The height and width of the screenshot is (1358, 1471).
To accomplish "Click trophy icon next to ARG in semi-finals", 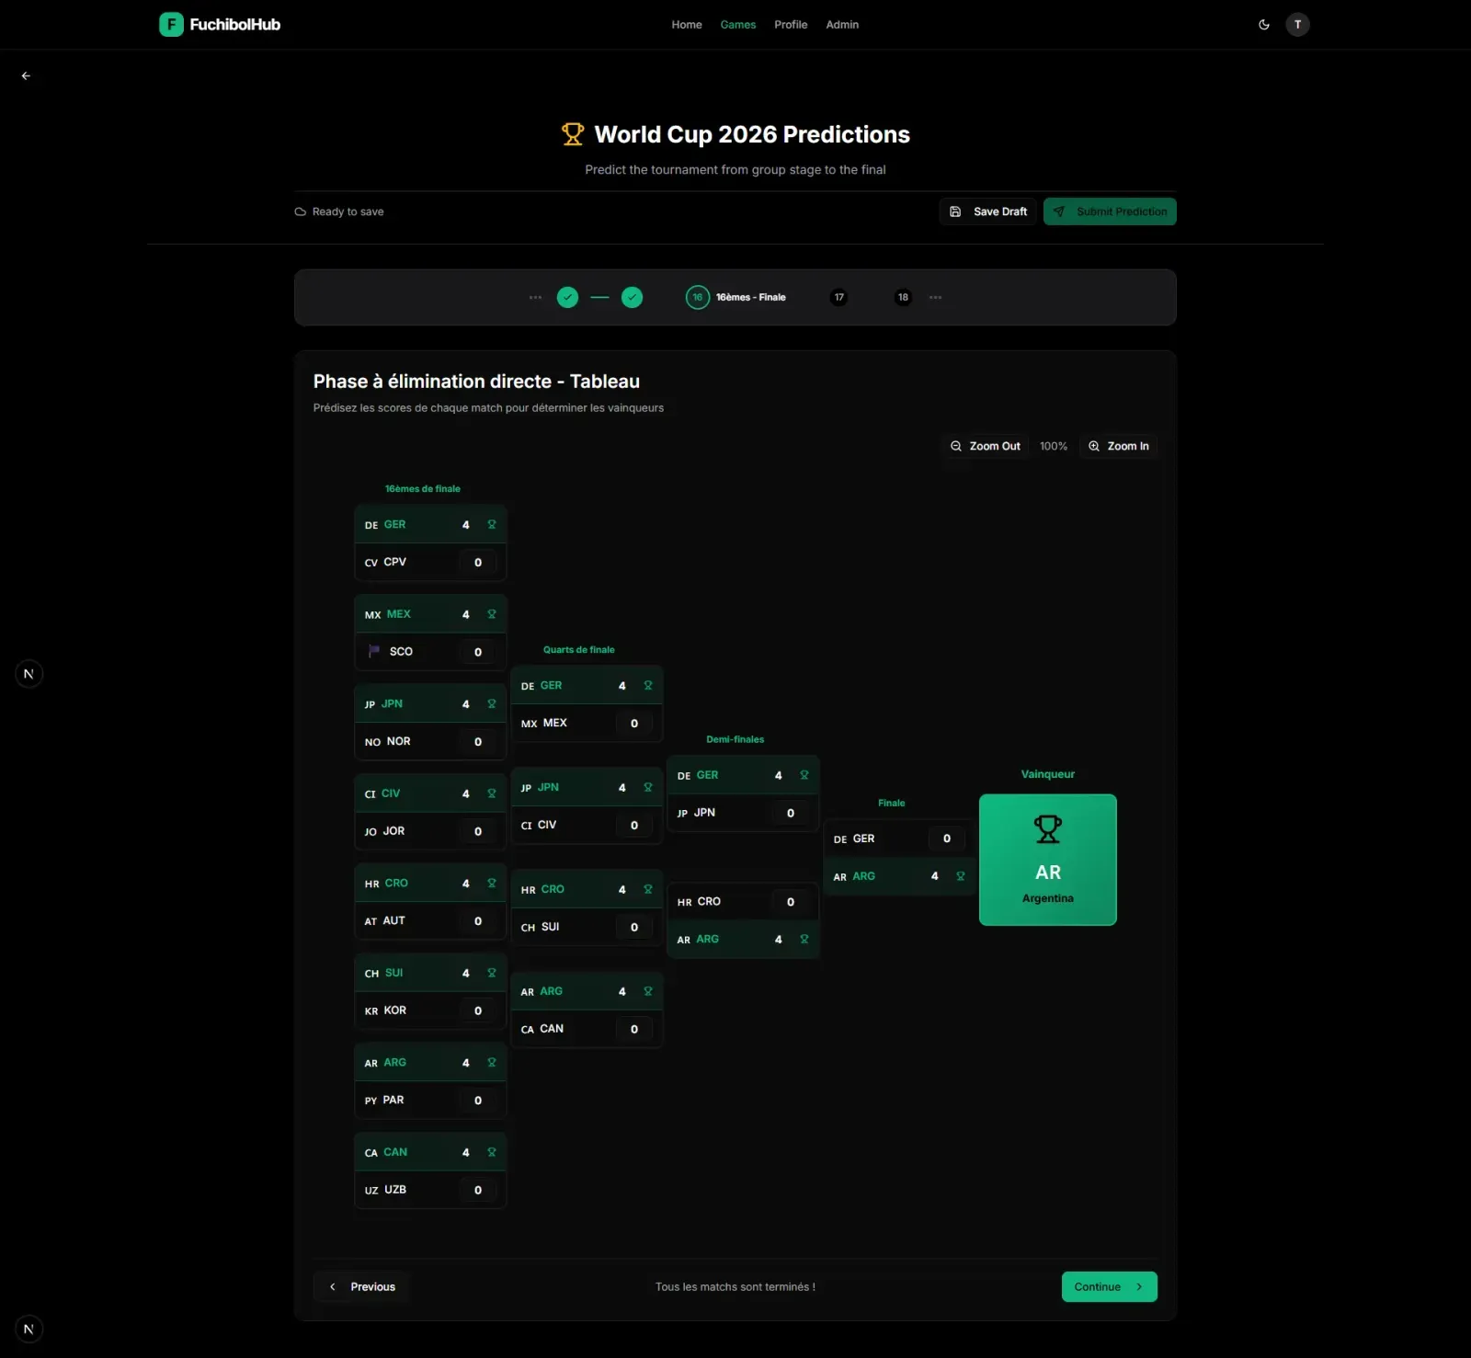I will (x=804, y=940).
